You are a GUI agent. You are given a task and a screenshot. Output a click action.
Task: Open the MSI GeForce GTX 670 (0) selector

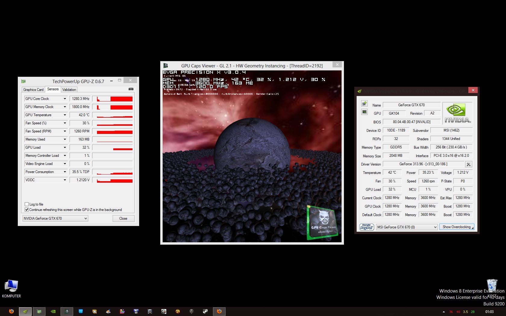pyautogui.click(x=407, y=227)
